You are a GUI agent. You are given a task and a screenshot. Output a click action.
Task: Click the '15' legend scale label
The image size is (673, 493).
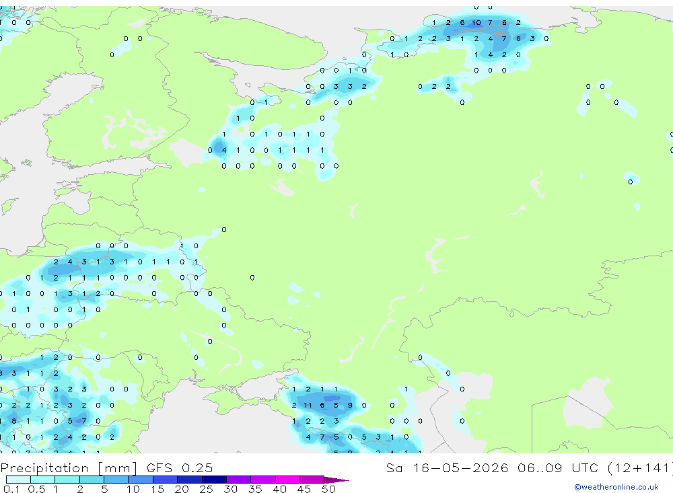(157, 489)
